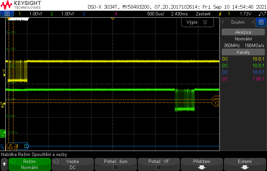Open the main menu icon at top left

click(7, 14)
